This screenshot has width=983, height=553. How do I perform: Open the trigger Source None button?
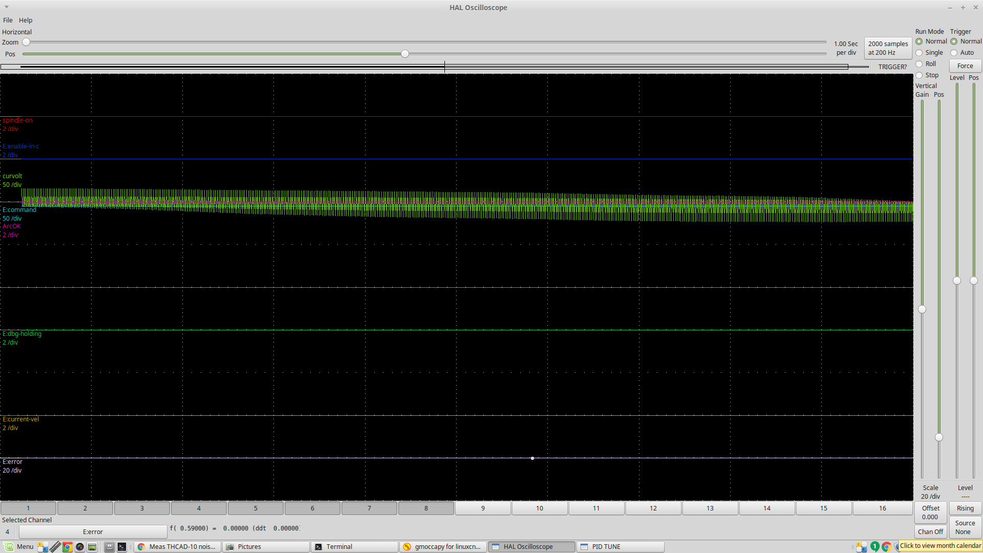965,527
